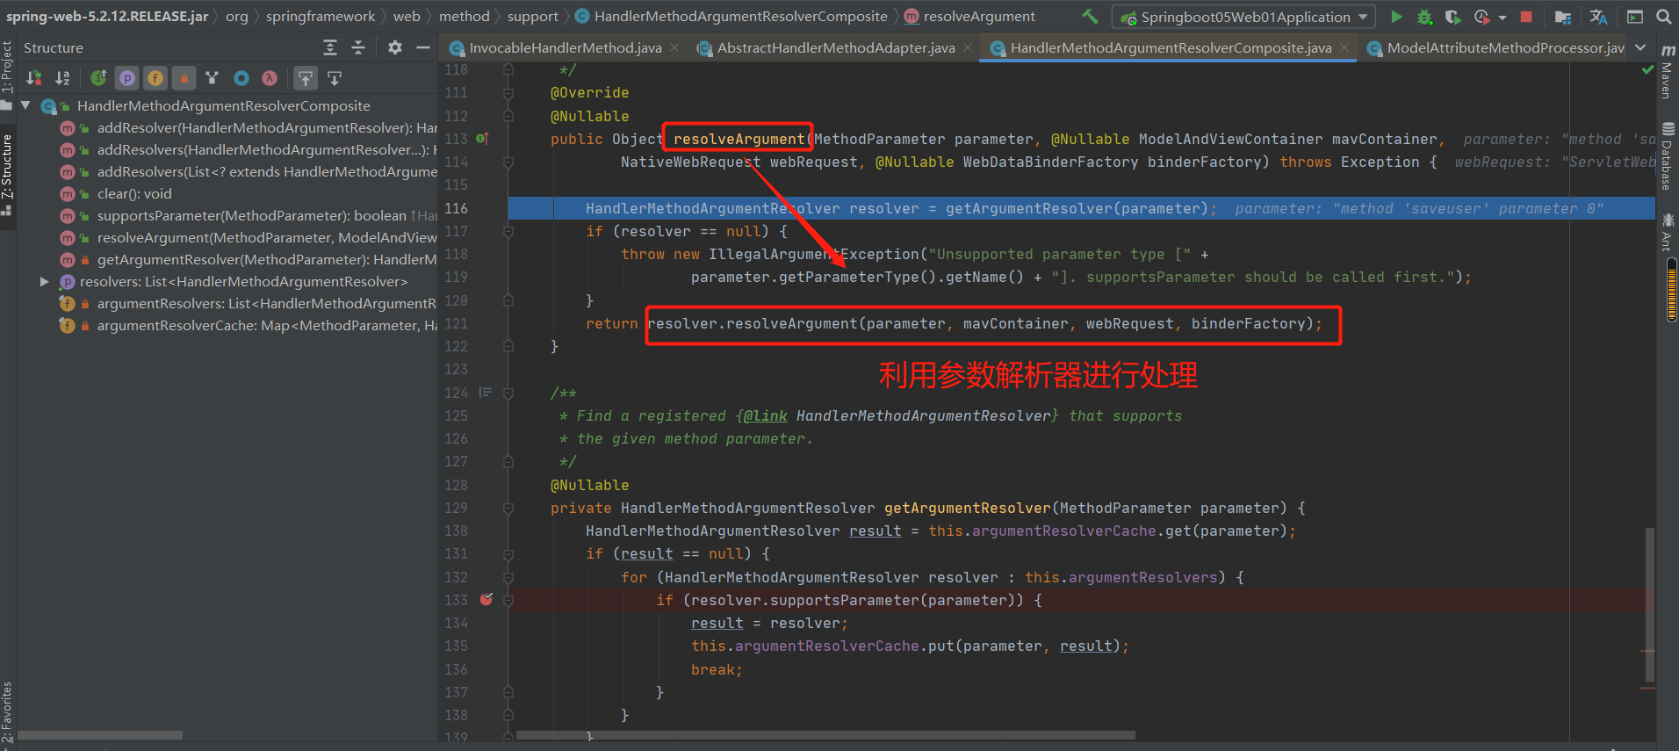Select getArgumentResolver method in Structure tree
The image size is (1679, 751).
point(266,260)
